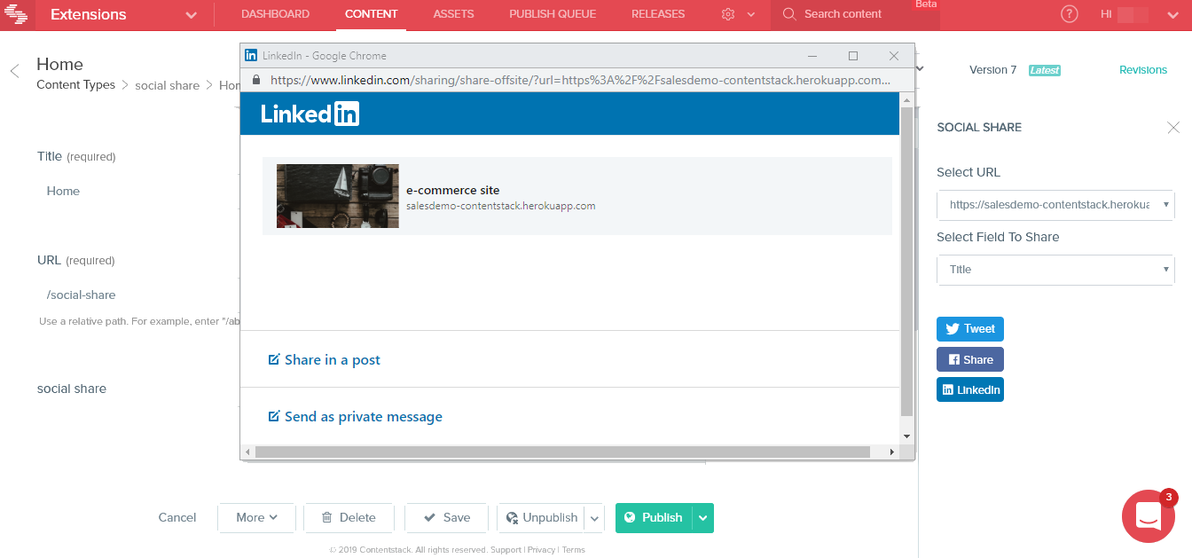
Task: Maximize the LinkedIn popup window
Action: tap(853, 56)
